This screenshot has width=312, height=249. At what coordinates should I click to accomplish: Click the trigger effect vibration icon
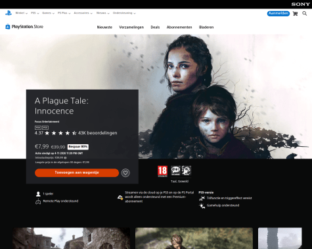[x=202, y=199]
